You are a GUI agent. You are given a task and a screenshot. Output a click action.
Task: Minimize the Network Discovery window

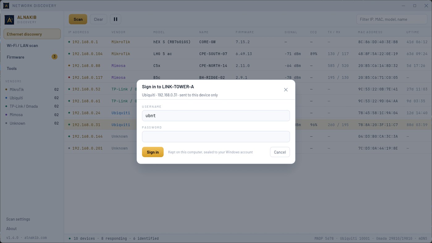tap(403, 6)
